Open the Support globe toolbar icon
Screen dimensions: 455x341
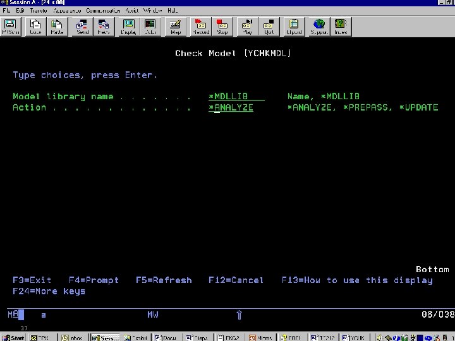click(x=319, y=27)
